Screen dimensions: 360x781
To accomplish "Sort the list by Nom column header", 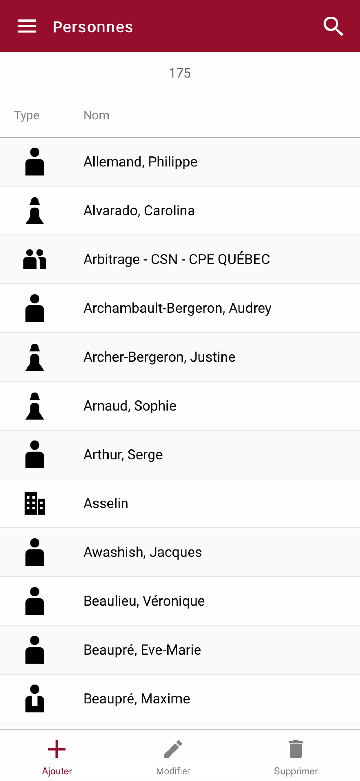I will click(96, 115).
